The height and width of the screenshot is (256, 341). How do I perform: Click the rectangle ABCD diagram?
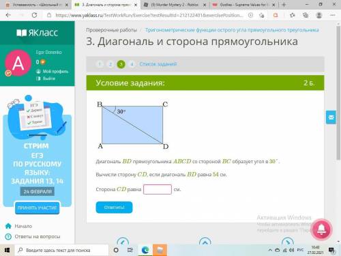[132, 125]
